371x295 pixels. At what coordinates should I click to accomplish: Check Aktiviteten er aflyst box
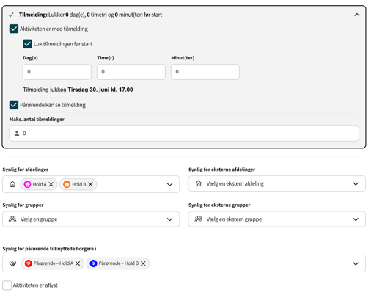click(x=7, y=285)
